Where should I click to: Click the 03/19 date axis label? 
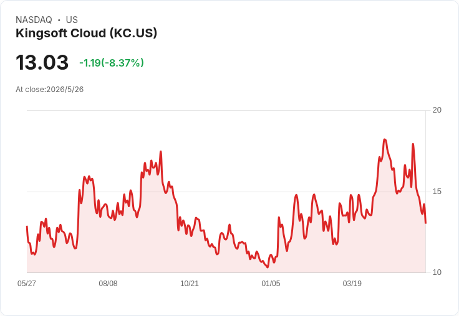(352, 283)
